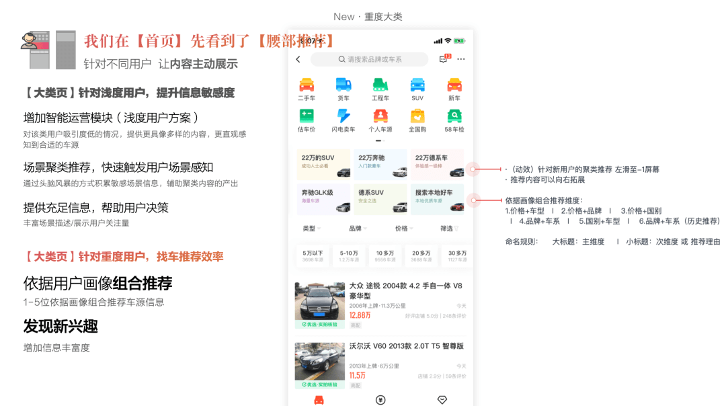This screenshot has width=726, height=406.
Task: Tap the 工程车 category icon
Action: point(380,85)
